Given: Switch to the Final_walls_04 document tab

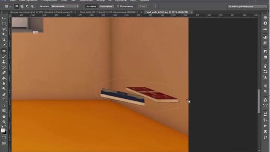Looking at the screenshot, I should [x=167, y=12].
